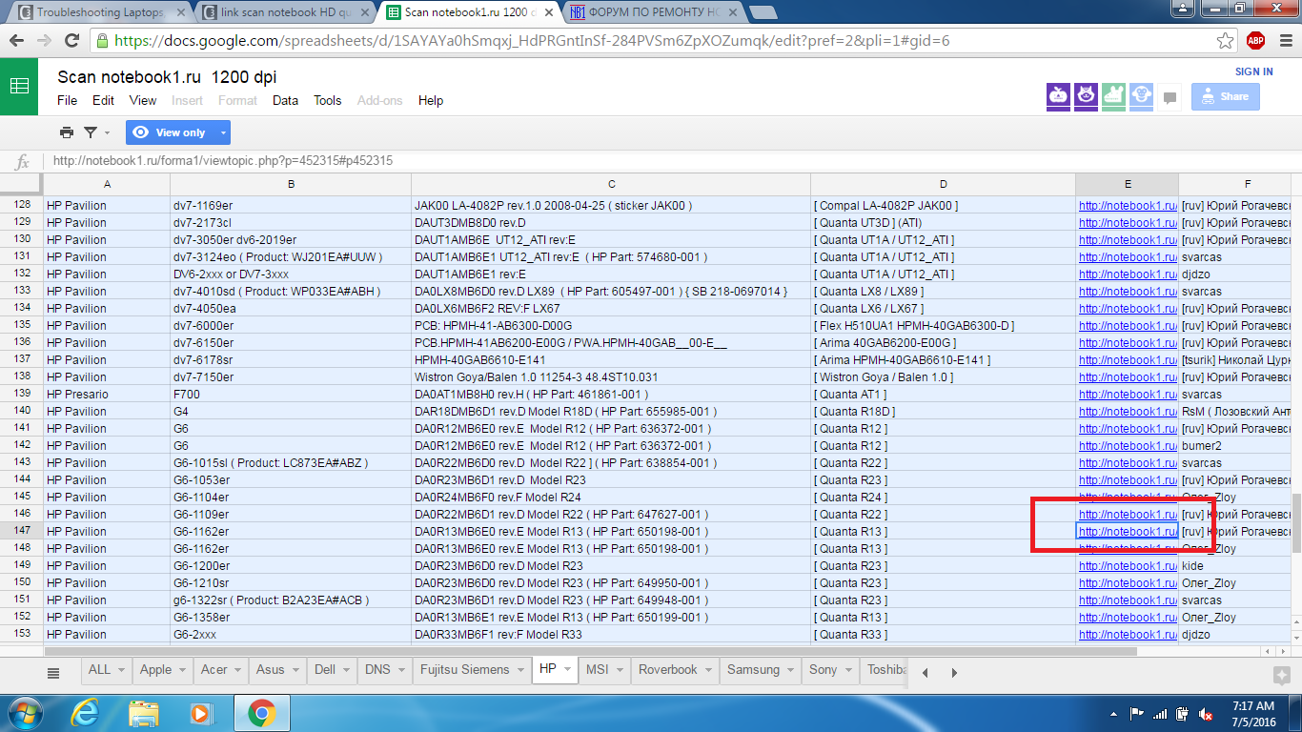Open the Help menu
1302x732 pixels.
(431, 100)
